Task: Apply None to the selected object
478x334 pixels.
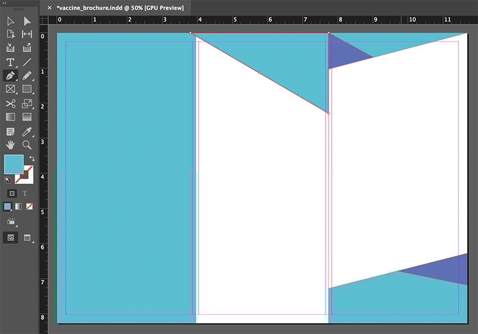Action: click(29, 207)
